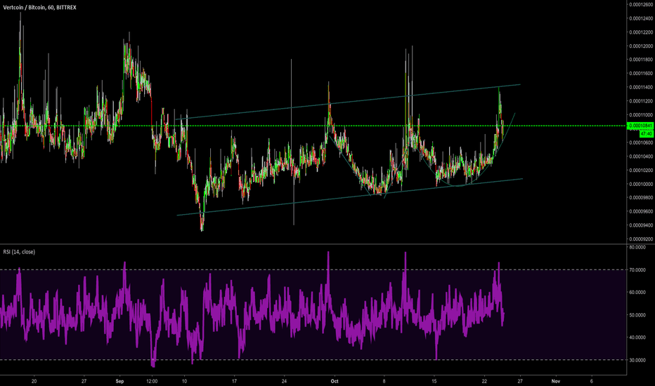The image size is (655, 386).
Task: Click the 60.0000 RSI scale value
Action: (637, 293)
